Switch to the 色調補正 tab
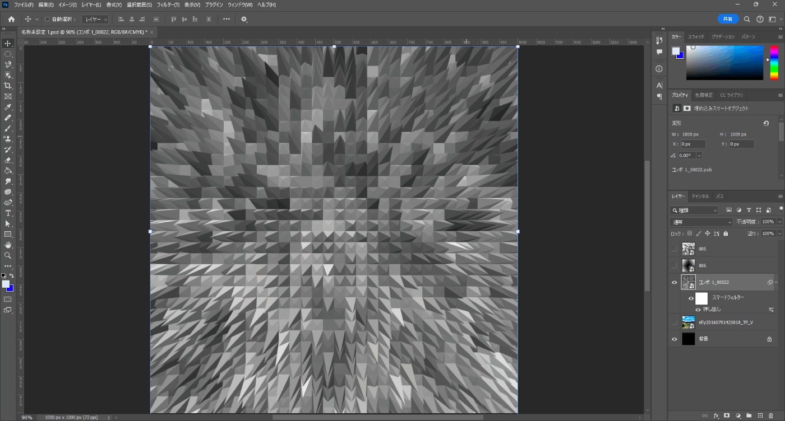The height and width of the screenshot is (421, 785). (704, 95)
